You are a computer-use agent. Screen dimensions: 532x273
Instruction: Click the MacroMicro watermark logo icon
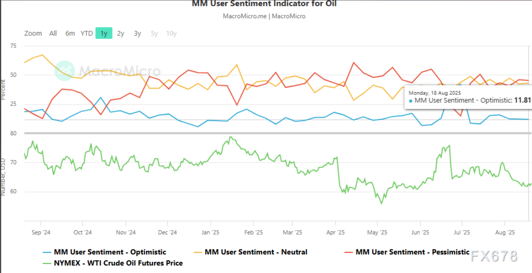(64, 70)
